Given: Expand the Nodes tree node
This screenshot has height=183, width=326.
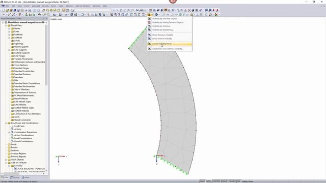Looking at the screenshot, I should (x=9, y=28).
